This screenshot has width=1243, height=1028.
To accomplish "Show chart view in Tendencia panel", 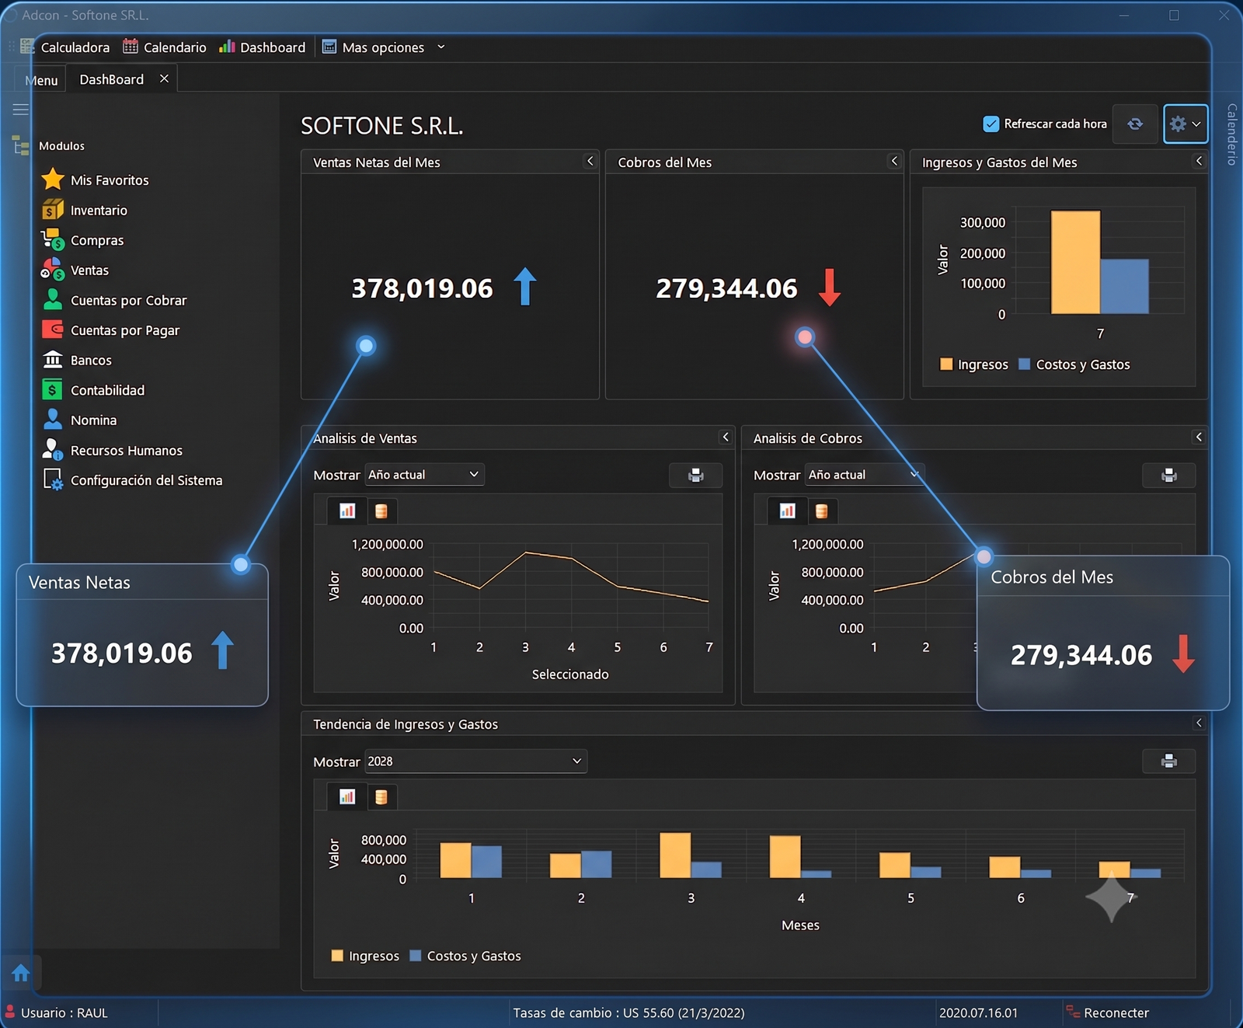I will (347, 796).
